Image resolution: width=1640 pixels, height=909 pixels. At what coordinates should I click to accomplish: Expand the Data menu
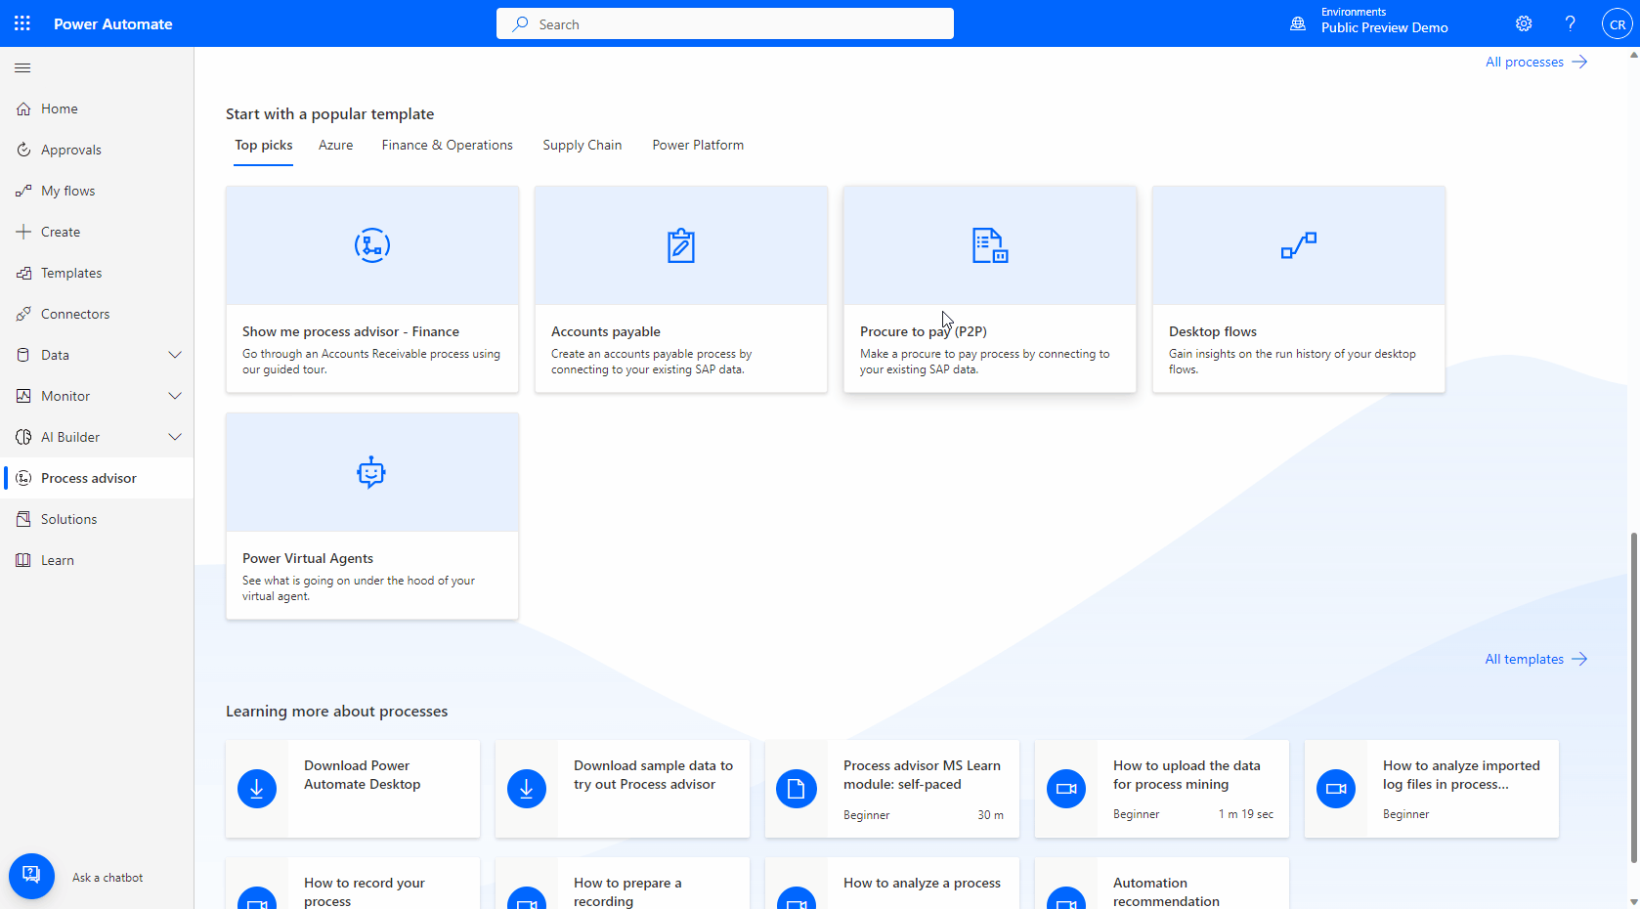(175, 354)
